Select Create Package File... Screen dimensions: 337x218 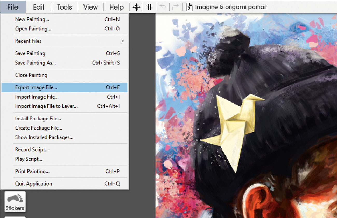(x=64, y=128)
